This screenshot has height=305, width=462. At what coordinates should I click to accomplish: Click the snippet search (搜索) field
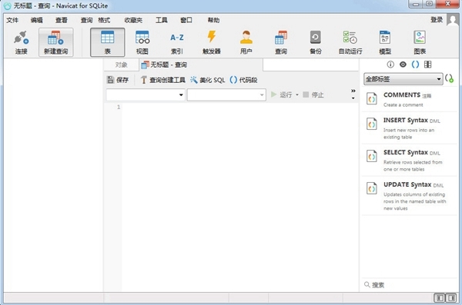(x=410, y=285)
